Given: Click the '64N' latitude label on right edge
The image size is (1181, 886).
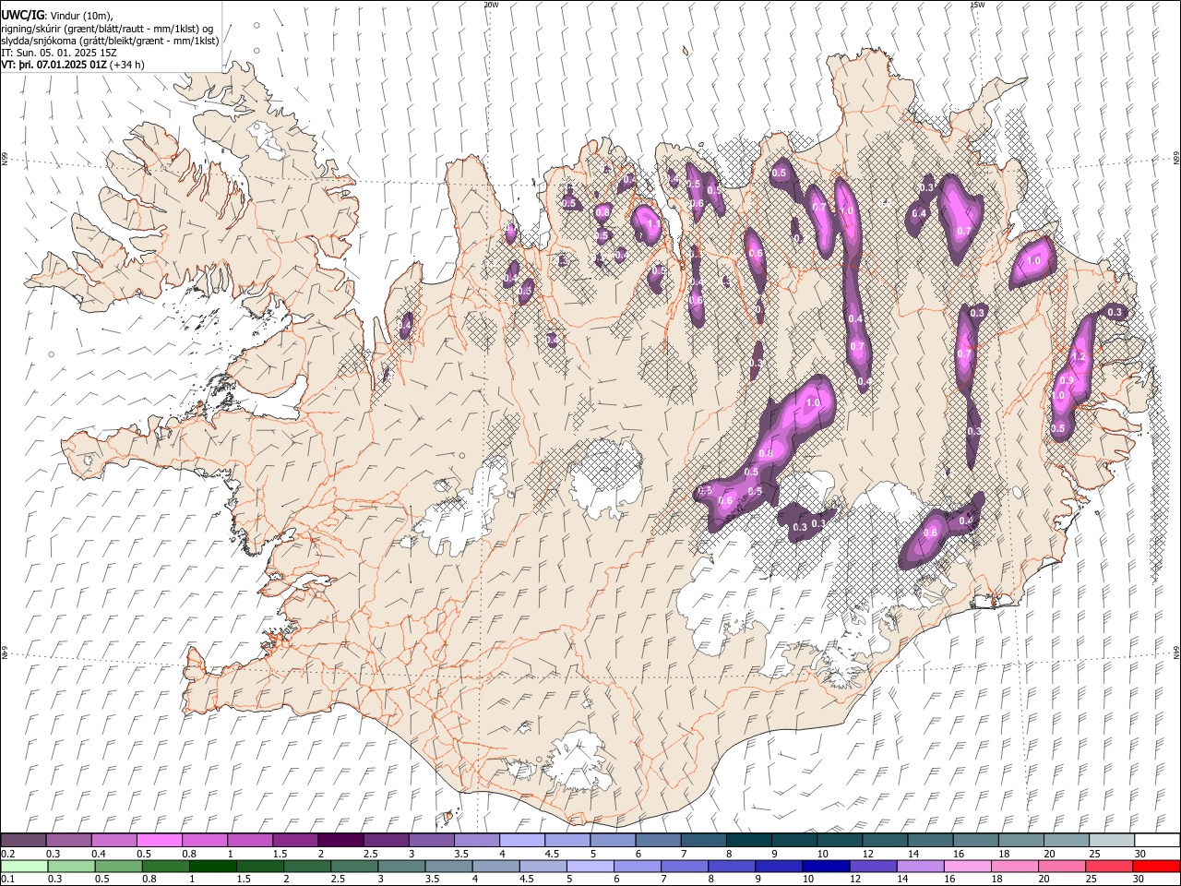Looking at the screenshot, I should click(1176, 652).
